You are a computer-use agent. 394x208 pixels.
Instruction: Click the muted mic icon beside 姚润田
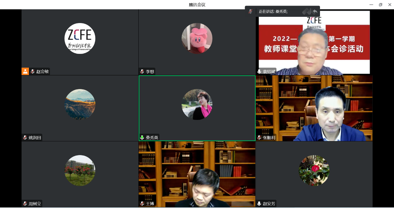pyautogui.click(x=25, y=138)
